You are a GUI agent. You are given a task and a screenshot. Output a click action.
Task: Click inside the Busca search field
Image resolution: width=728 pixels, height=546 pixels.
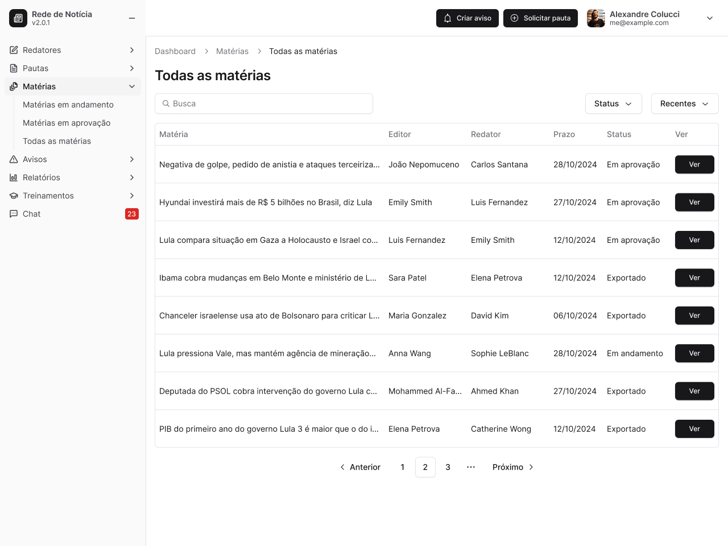(264, 104)
